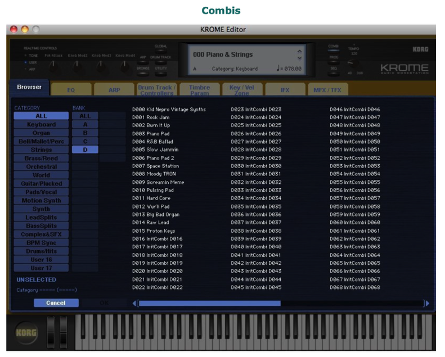The image size is (445, 357).
Task: Click the F/A Attack knob
Action: (53, 67)
